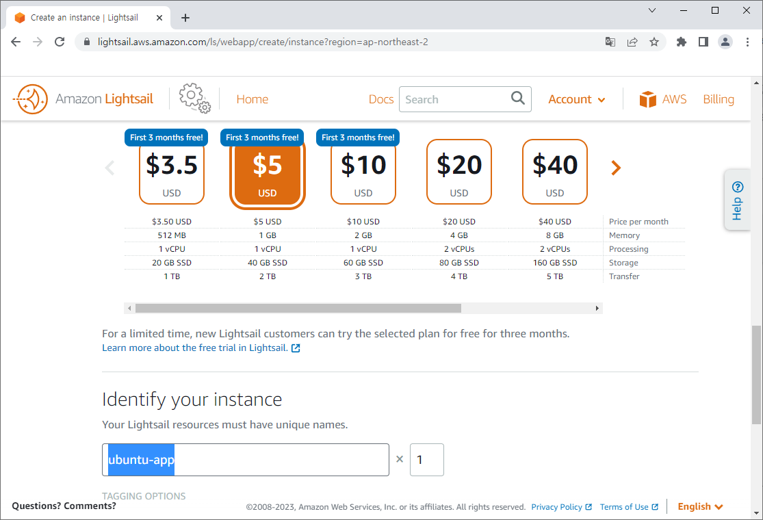
Task: Click the Terms of Use external icon
Action: click(x=655, y=507)
